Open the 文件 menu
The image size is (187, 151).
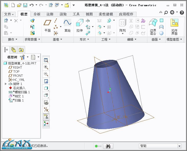[x=9, y=14]
